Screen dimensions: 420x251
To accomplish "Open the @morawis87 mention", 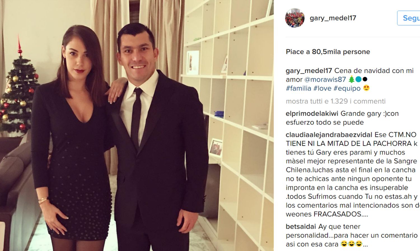I will pos(325,79).
